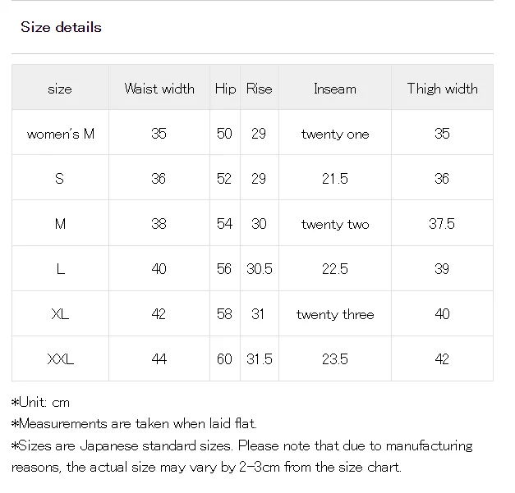The image size is (515, 493).
Task: Select the L size row label
Action: [x=61, y=269]
